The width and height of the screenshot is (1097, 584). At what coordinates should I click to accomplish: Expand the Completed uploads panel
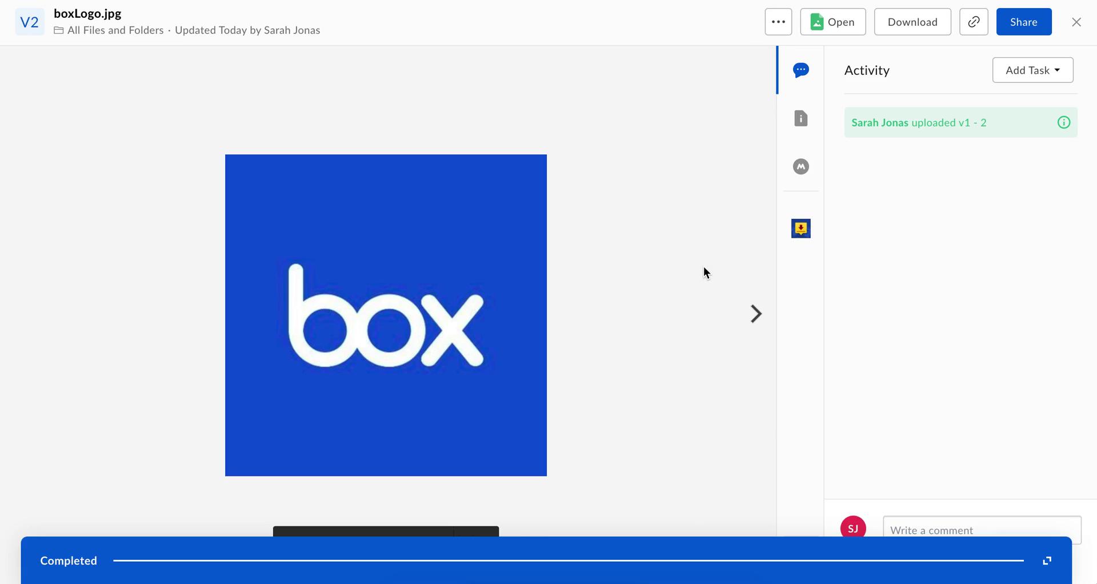pyautogui.click(x=1047, y=561)
